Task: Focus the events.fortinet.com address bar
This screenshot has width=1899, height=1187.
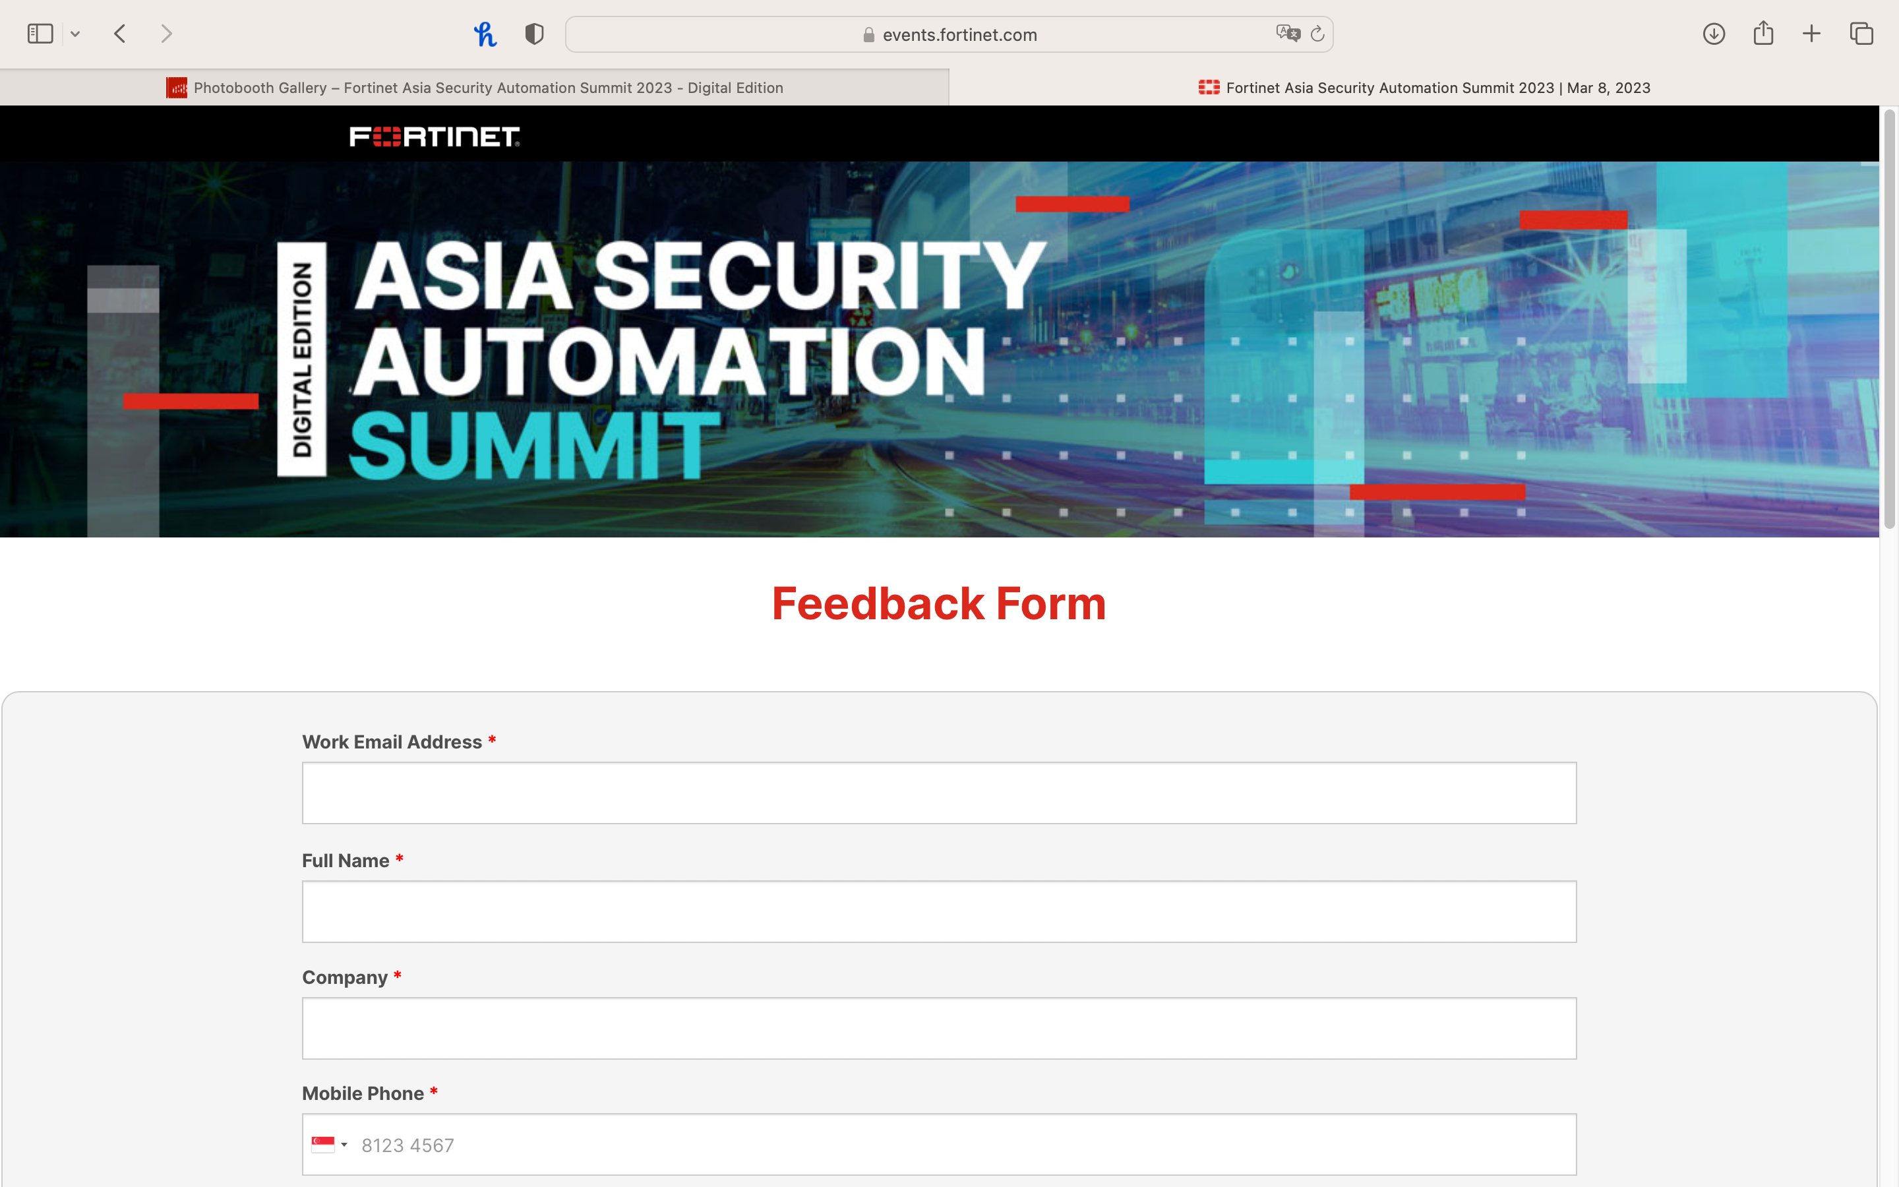Action: [949, 34]
